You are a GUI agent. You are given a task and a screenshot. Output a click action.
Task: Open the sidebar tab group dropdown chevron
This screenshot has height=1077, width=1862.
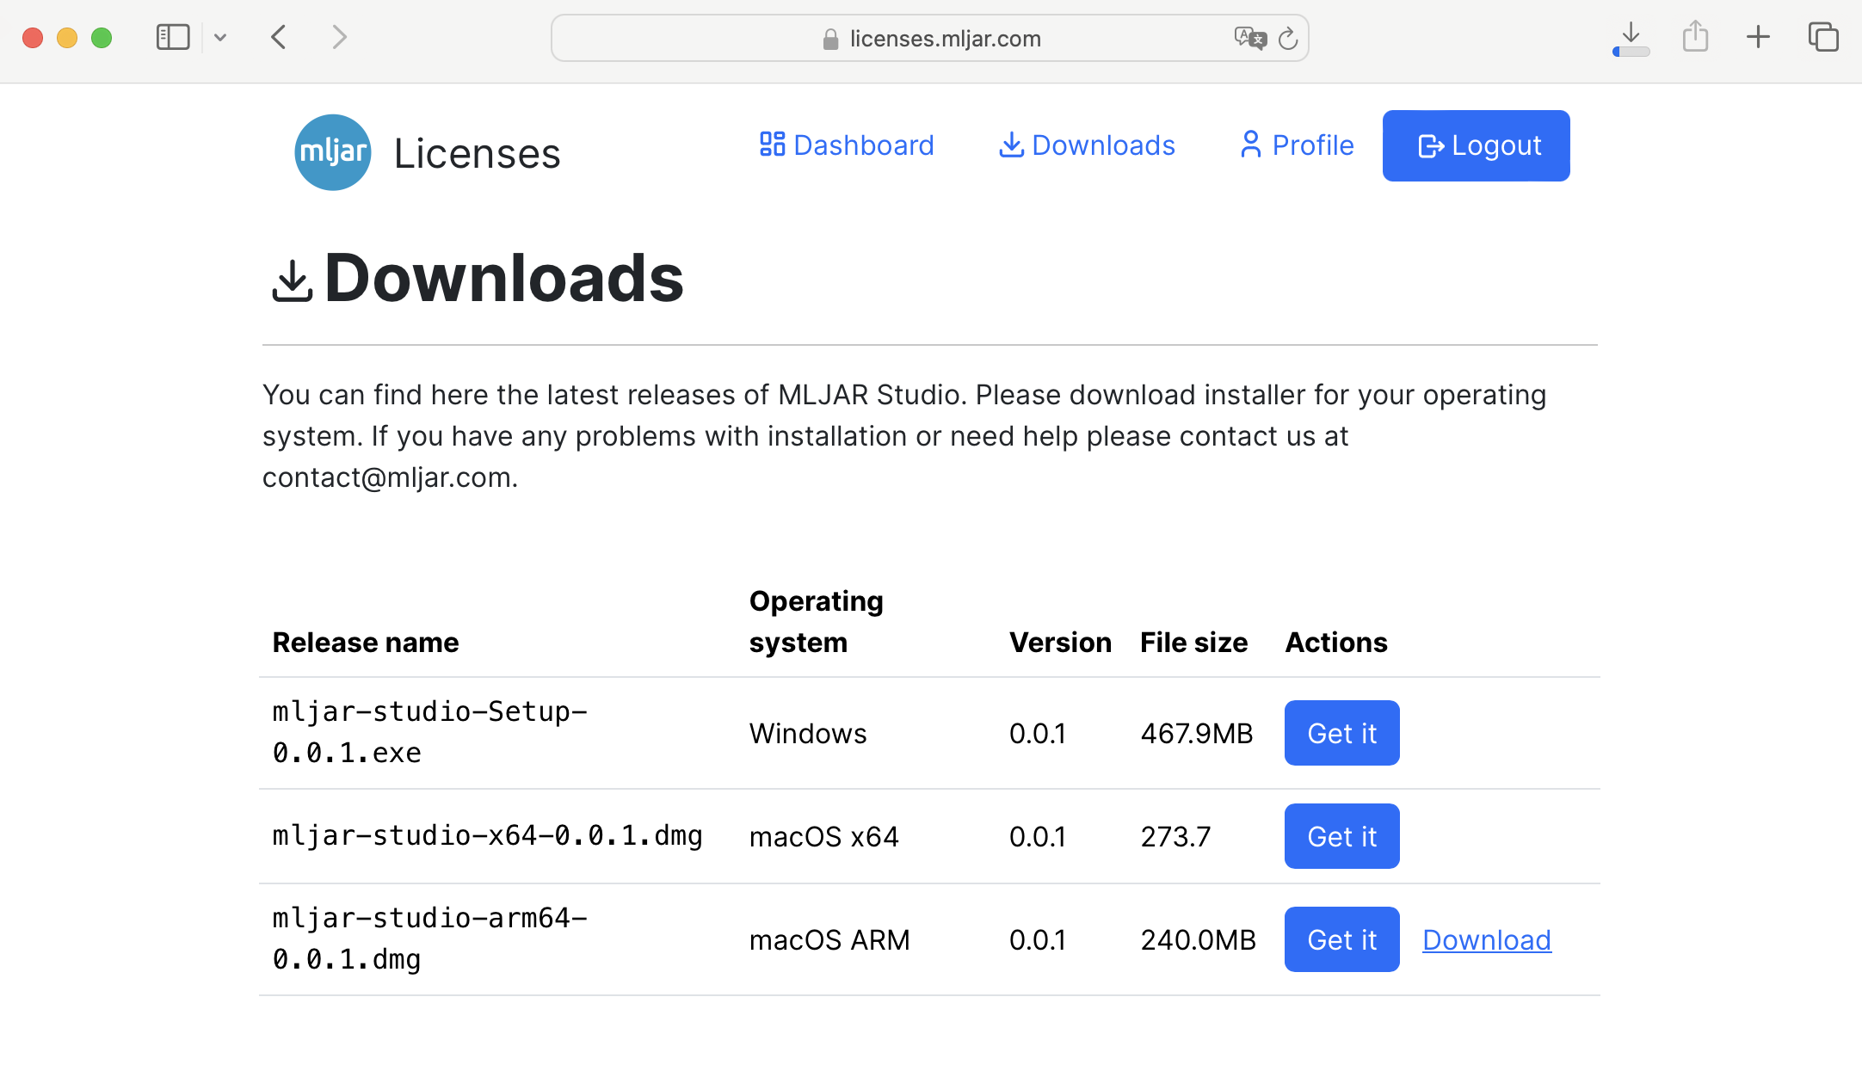pos(220,38)
